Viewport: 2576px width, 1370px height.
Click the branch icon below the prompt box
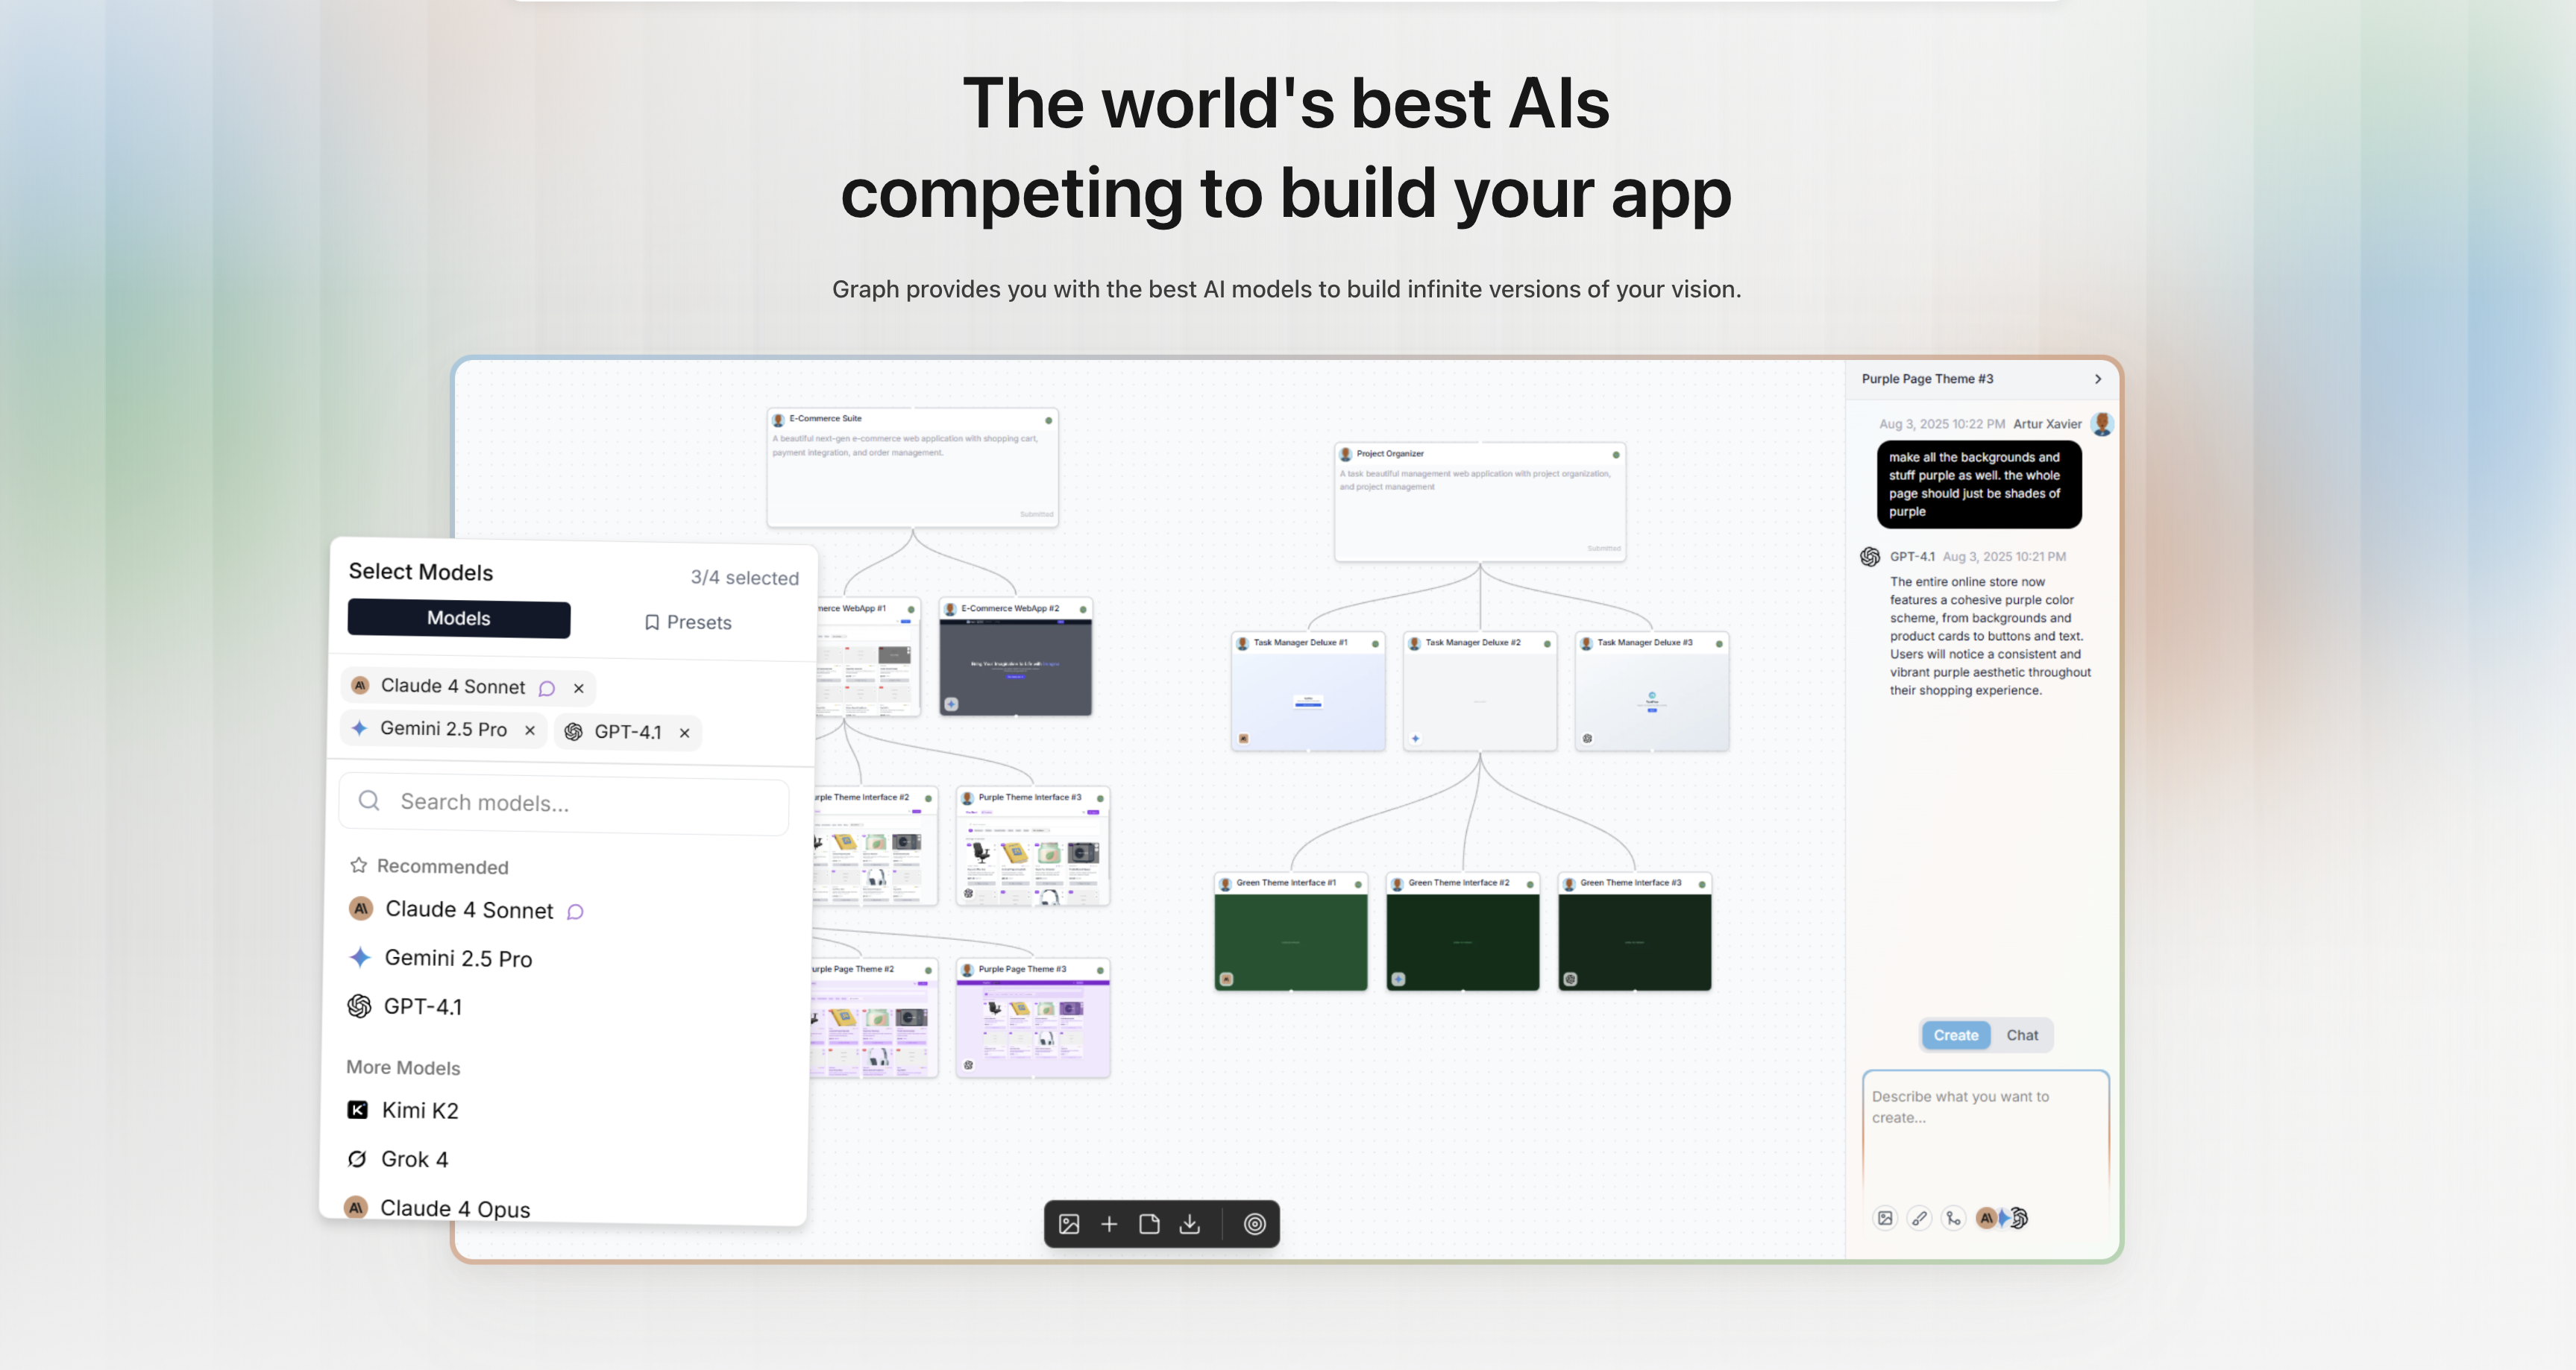point(1953,1218)
